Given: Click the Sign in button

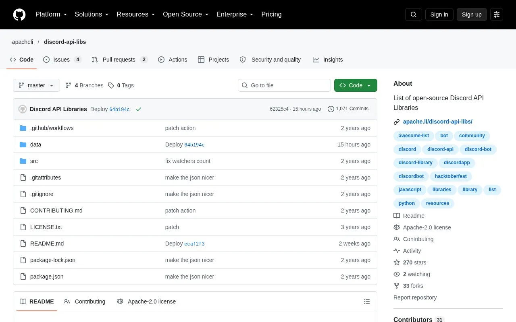Looking at the screenshot, I should (439, 14).
